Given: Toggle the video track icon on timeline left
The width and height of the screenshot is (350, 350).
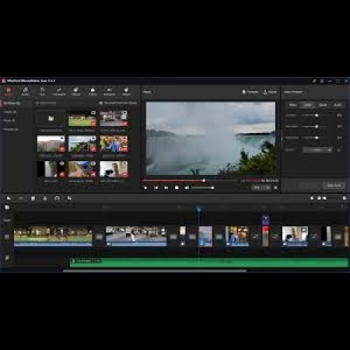Looking at the screenshot, I should (x=7, y=237).
